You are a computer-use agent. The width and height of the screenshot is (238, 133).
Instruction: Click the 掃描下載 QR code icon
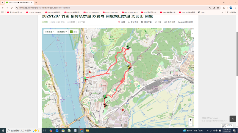(x=142, y=22)
